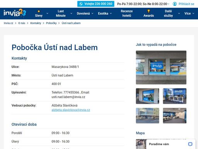The image size is (198, 149).
Task: Click the map preview image
Action: click(x=141, y=144)
